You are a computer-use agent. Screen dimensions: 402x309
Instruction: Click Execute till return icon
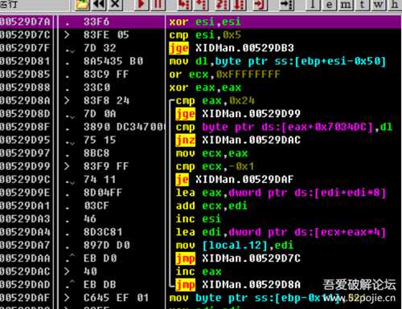pos(260,5)
